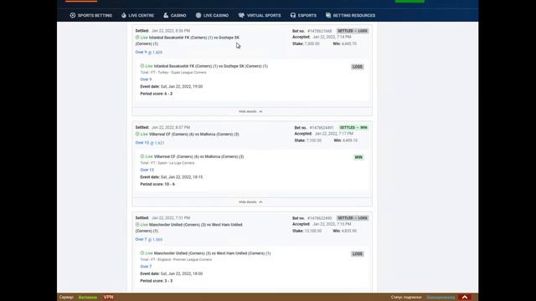The width and height of the screenshot is (536, 301).
Task: Click the flame Live Centre icon
Action: coord(124,15)
